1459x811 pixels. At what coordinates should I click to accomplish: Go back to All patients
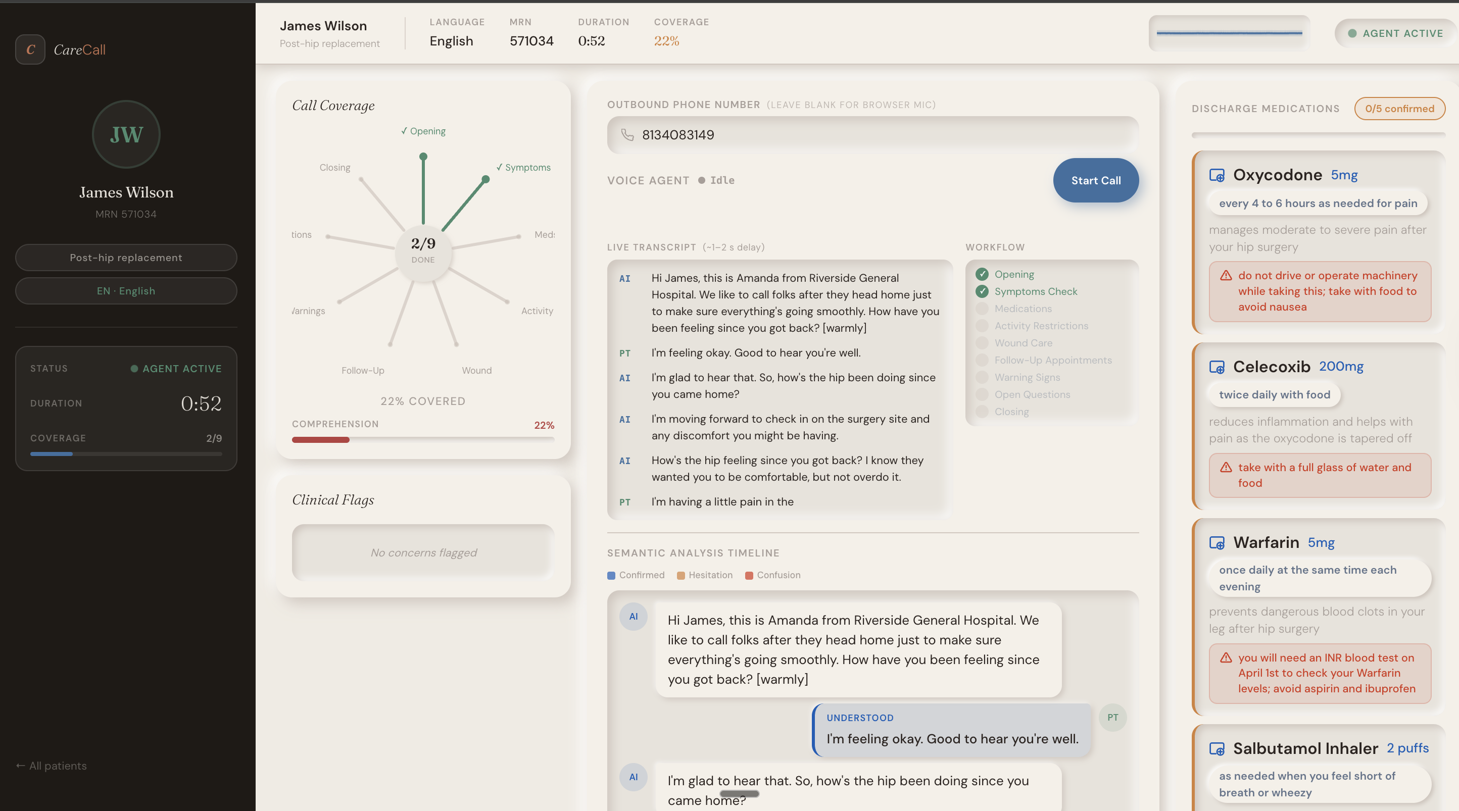pyautogui.click(x=52, y=766)
